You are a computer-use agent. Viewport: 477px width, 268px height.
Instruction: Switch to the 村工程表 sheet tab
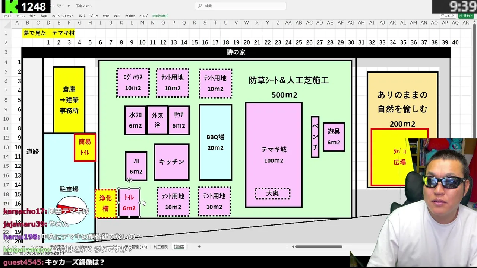pos(161,247)
